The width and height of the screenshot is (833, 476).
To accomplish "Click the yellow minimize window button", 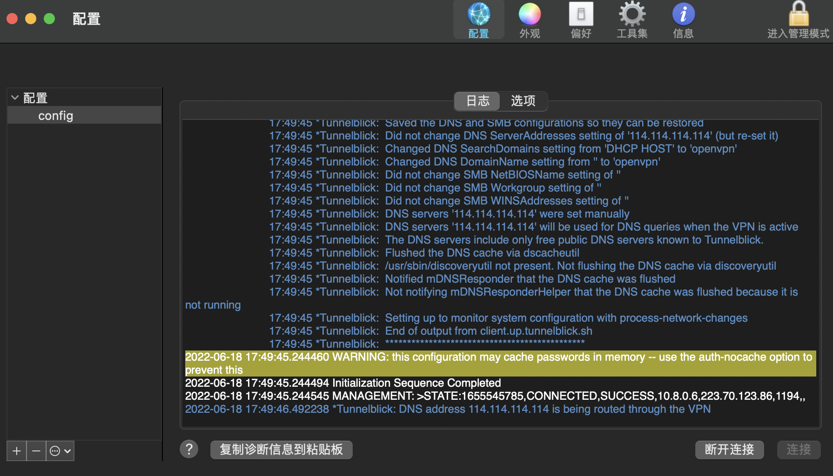I will coord(31,19).
